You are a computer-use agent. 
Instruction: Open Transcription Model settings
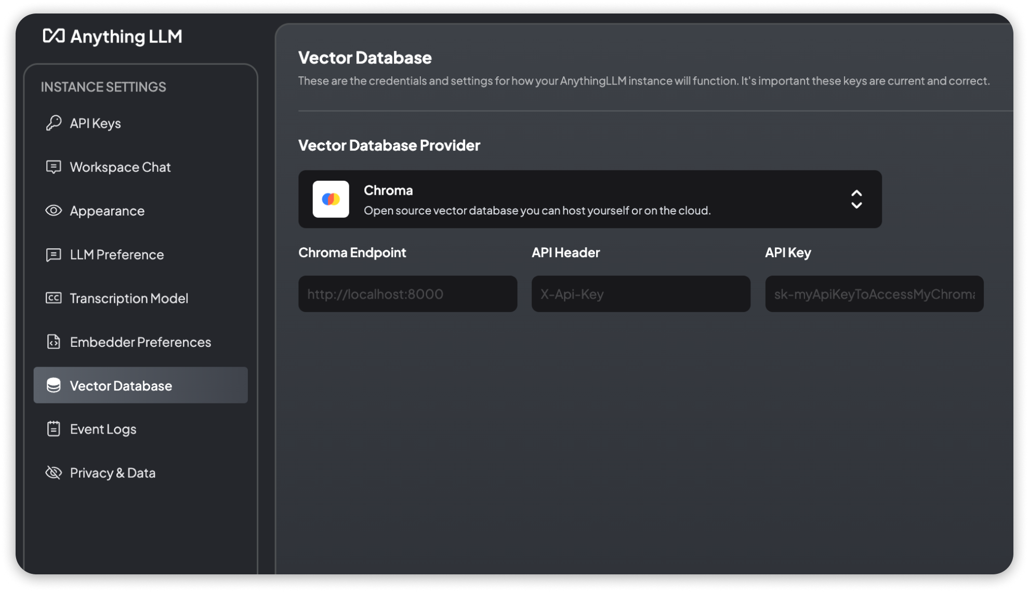(x=140, y=298)
